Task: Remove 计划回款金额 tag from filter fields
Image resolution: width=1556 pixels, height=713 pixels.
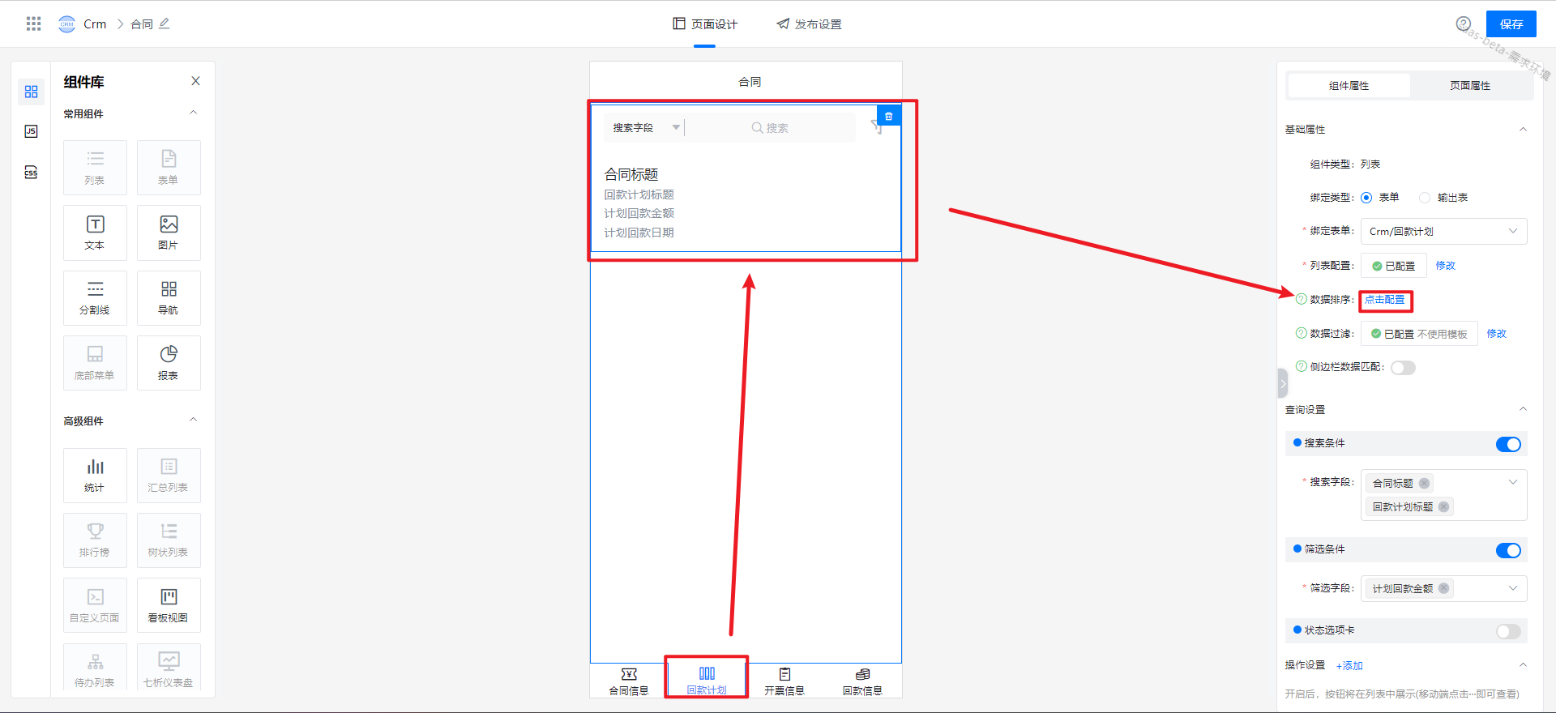Action: point(1443,589)
